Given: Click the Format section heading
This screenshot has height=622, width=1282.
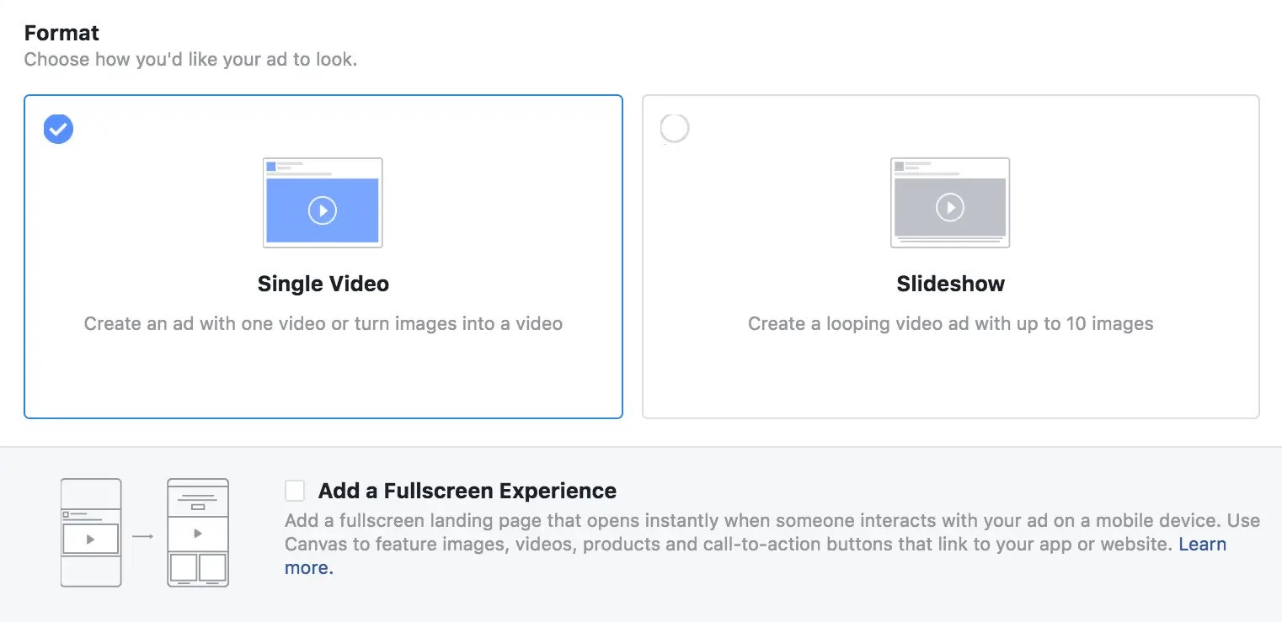Looking at the screenshot, I should (x=61, y=32).
